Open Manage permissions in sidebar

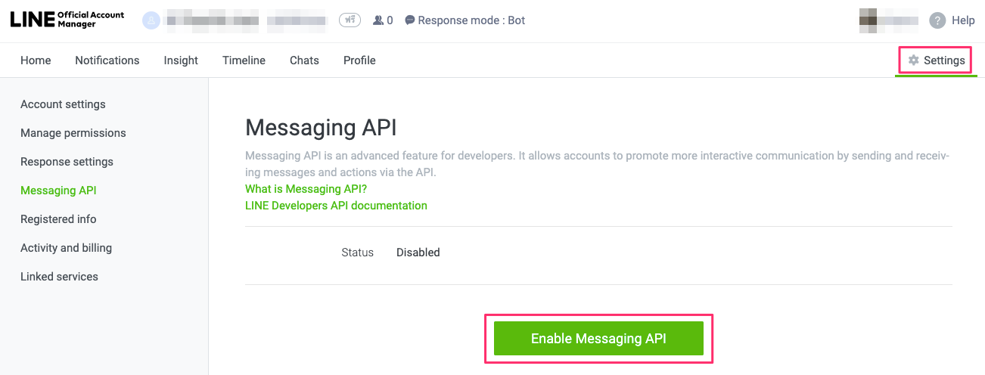tap(73, 133)
